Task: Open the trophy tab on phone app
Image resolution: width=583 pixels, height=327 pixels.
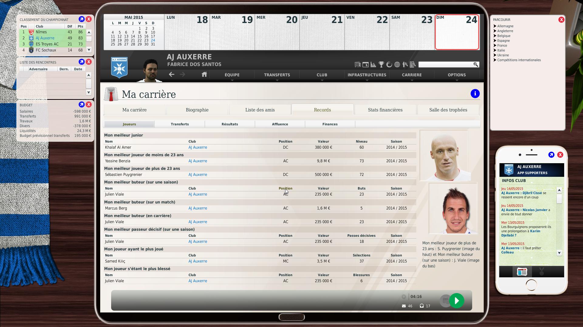Action: tap(542, 272)
